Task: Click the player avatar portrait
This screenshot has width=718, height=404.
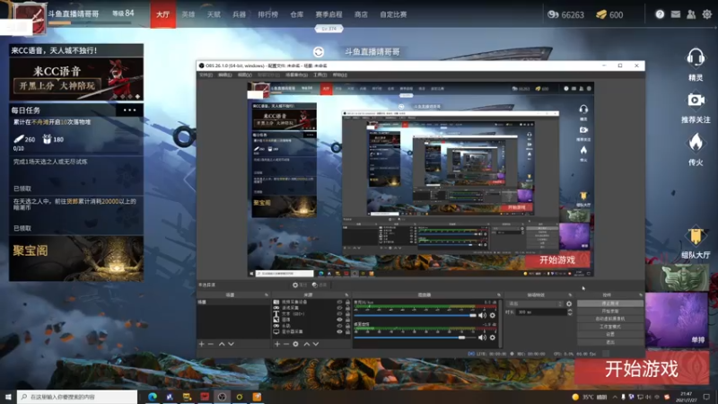Action: [30, 18]
